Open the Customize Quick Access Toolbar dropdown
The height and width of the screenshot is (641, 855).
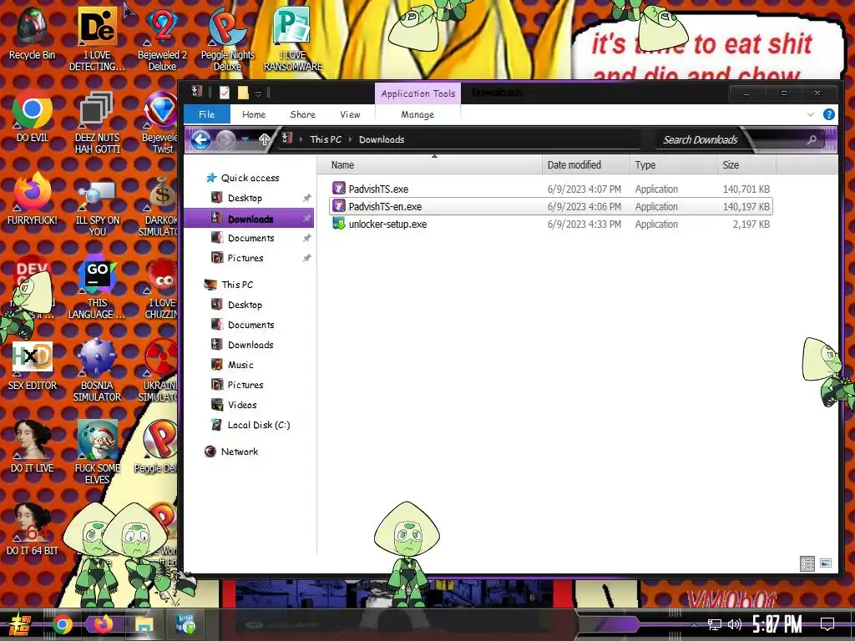click(259, 93)
